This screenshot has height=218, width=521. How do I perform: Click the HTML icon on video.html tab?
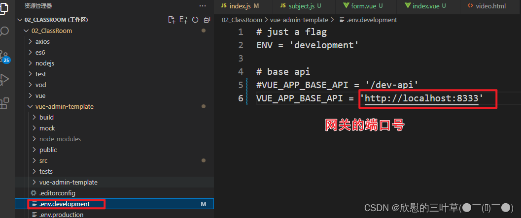[x=470, y=6]
